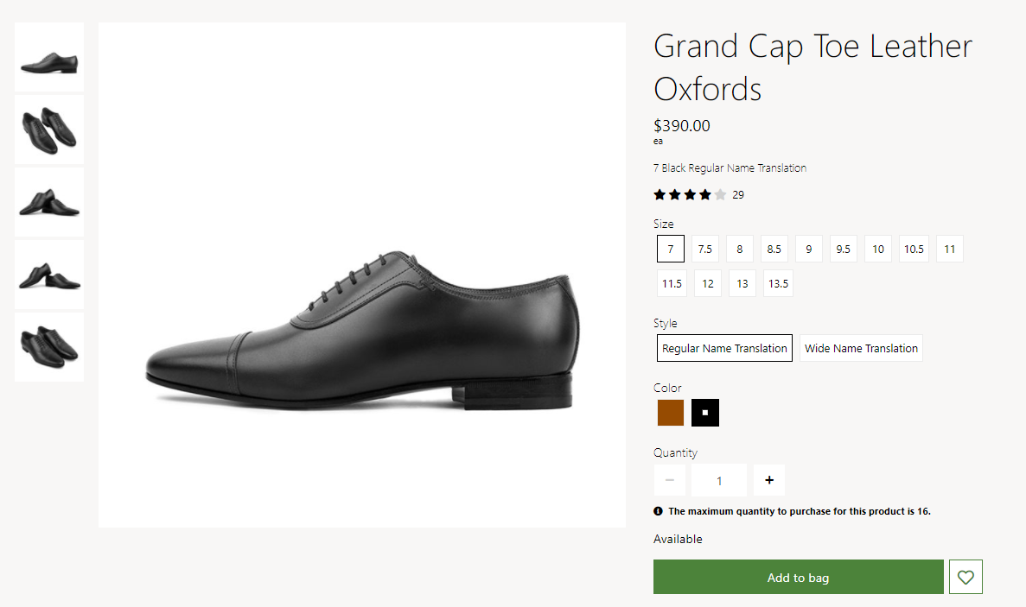Click the first rating star
This screenshot has width=1026, height=607.
coord(659,194)
